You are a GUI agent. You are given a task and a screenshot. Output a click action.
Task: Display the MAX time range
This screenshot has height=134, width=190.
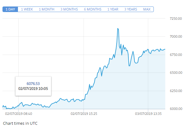pos(147,9)
